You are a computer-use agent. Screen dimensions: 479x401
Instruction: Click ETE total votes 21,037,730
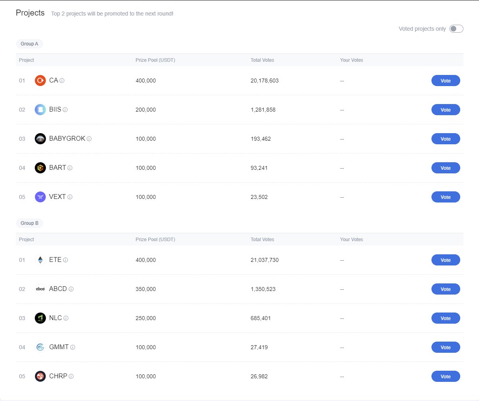click(264, 260)
